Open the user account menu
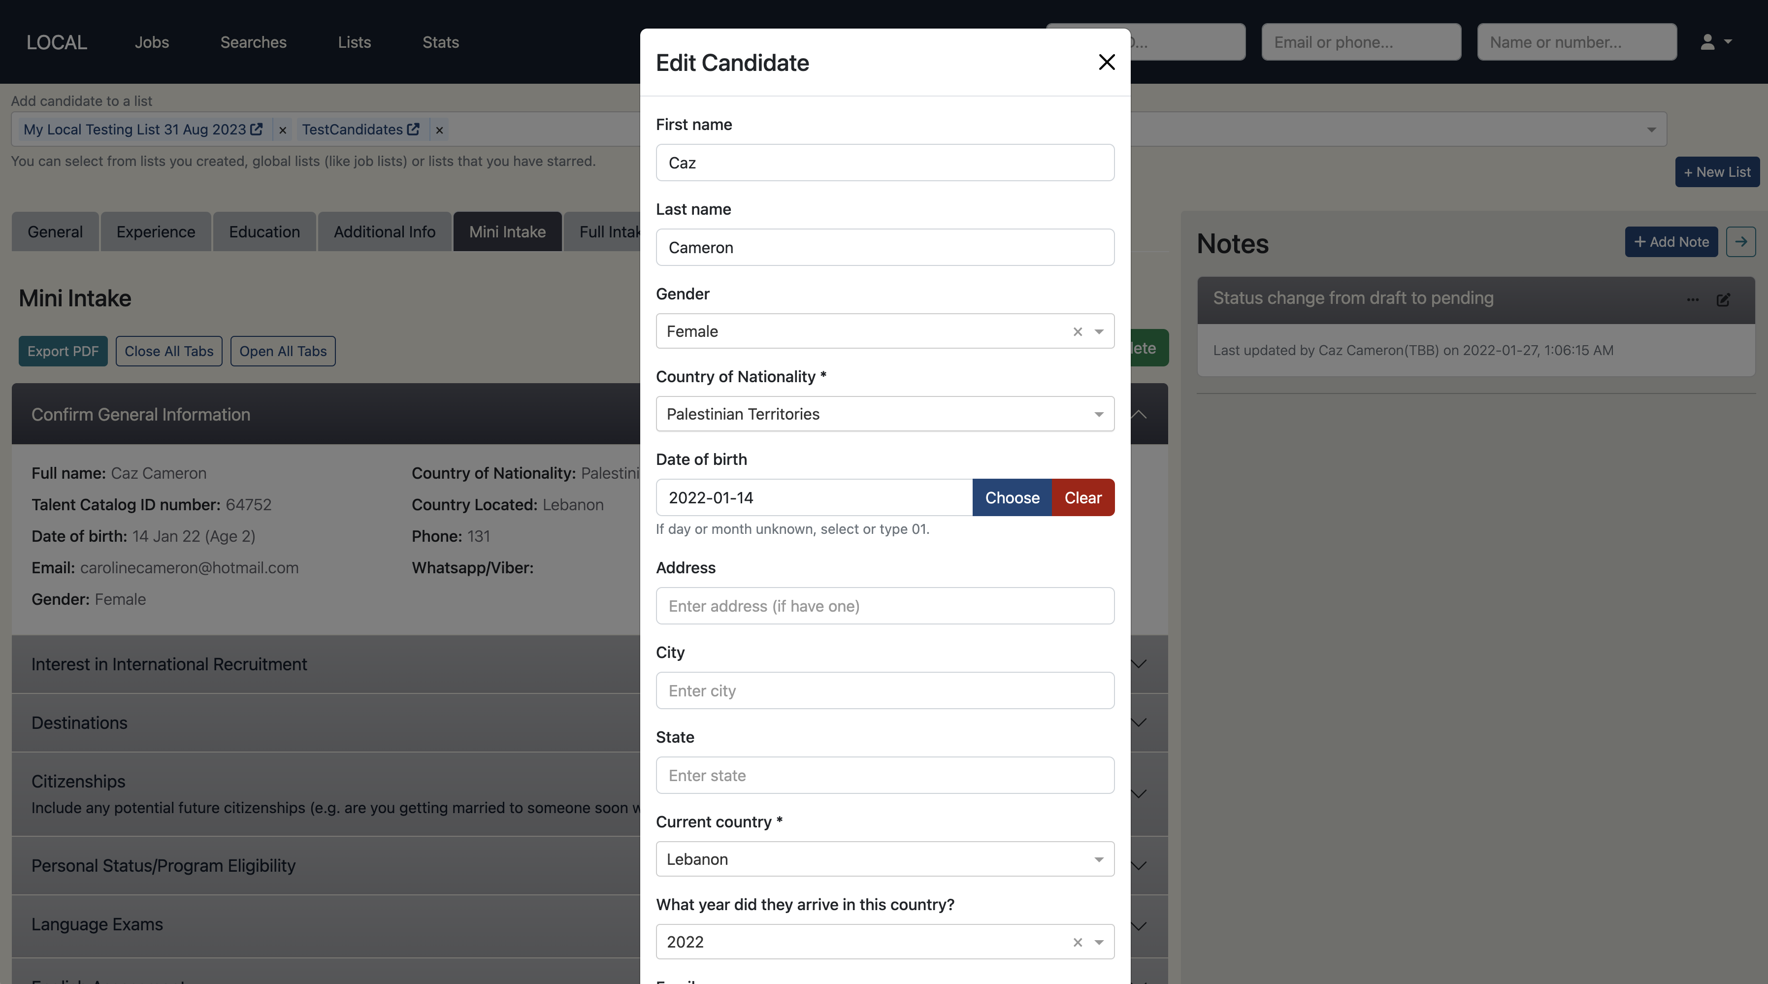 point(1716,42)
